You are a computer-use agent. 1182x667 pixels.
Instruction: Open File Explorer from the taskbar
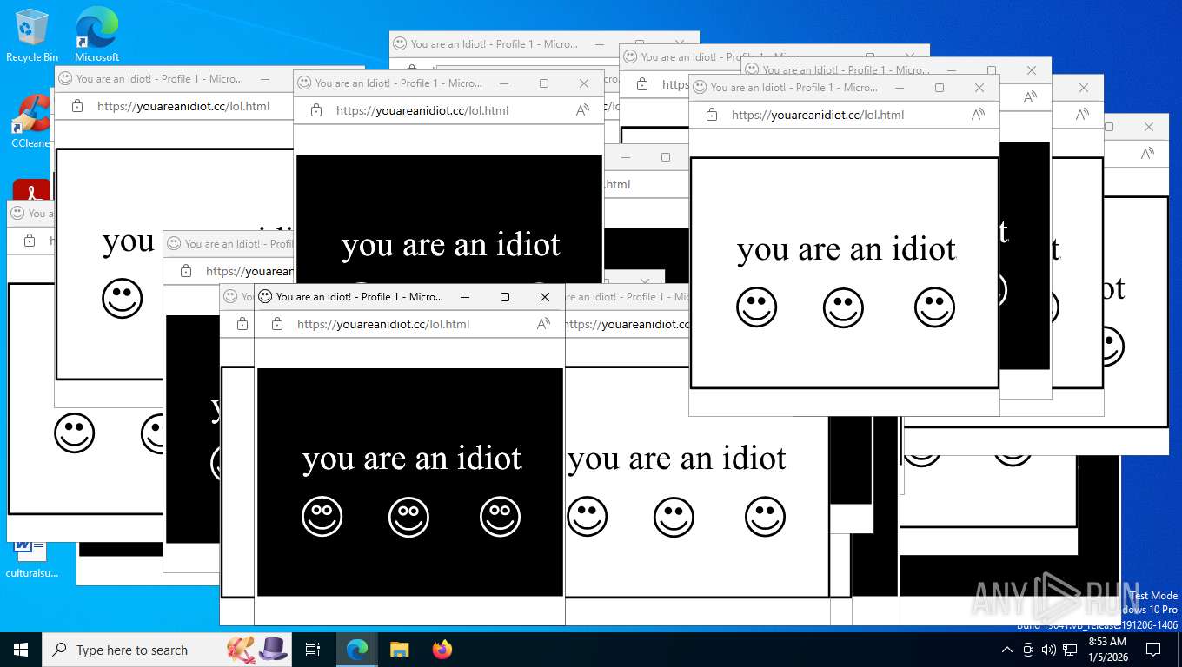click(x=399, y=650)
